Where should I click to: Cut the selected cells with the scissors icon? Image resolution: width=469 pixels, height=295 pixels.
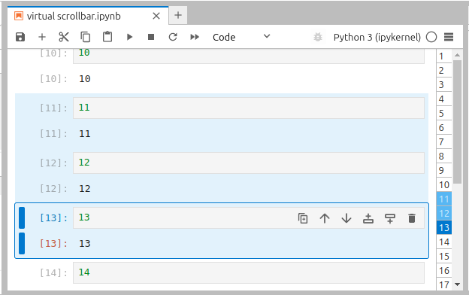tap(64, 37)
